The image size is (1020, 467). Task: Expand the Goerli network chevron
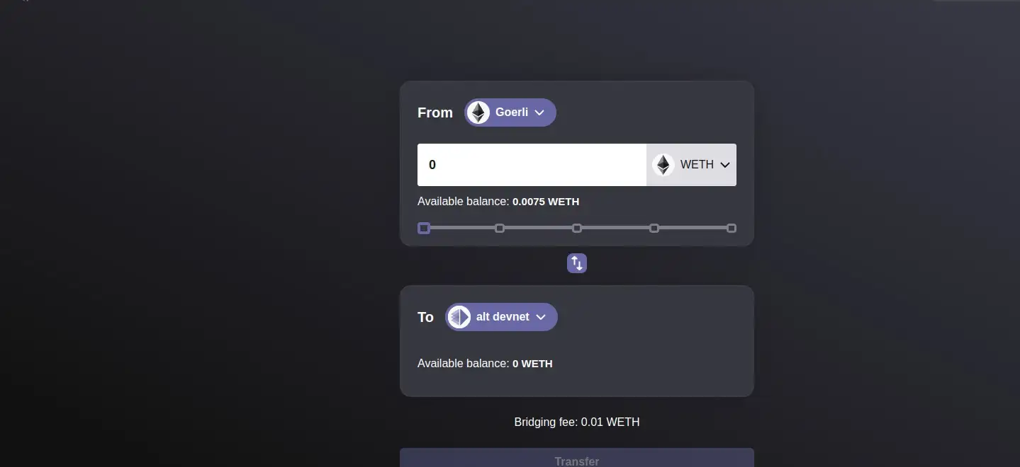[x=539, y=113]
